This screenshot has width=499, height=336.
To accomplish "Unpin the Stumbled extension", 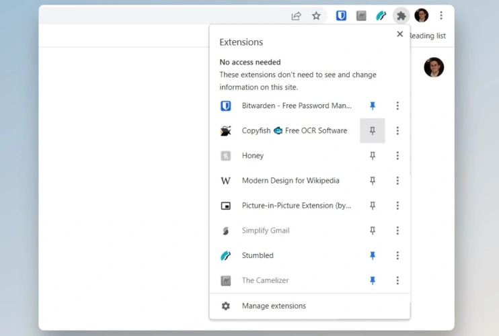I will [373, 255].
